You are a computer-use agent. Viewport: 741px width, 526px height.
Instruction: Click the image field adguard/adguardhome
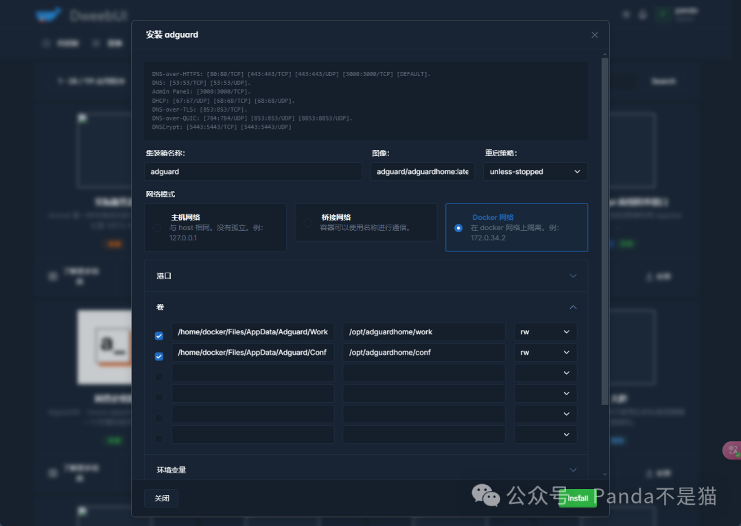coord(422,172)
